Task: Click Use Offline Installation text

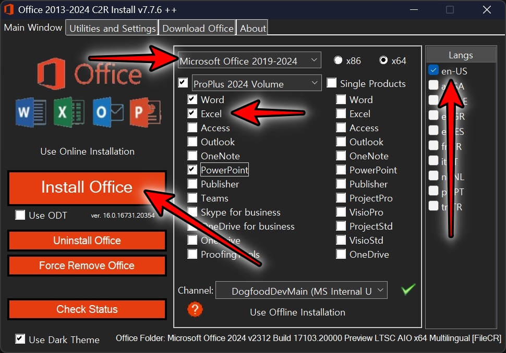Action: (x=297, y=312)
